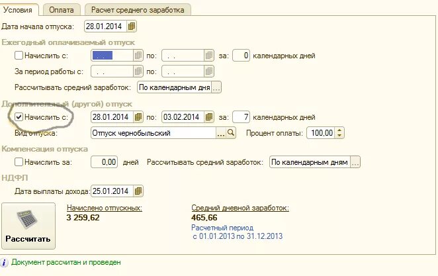This screenshot has width=438, height=276.
Task: Decrease payment percent with down arrow
Action: coord(339,136)
